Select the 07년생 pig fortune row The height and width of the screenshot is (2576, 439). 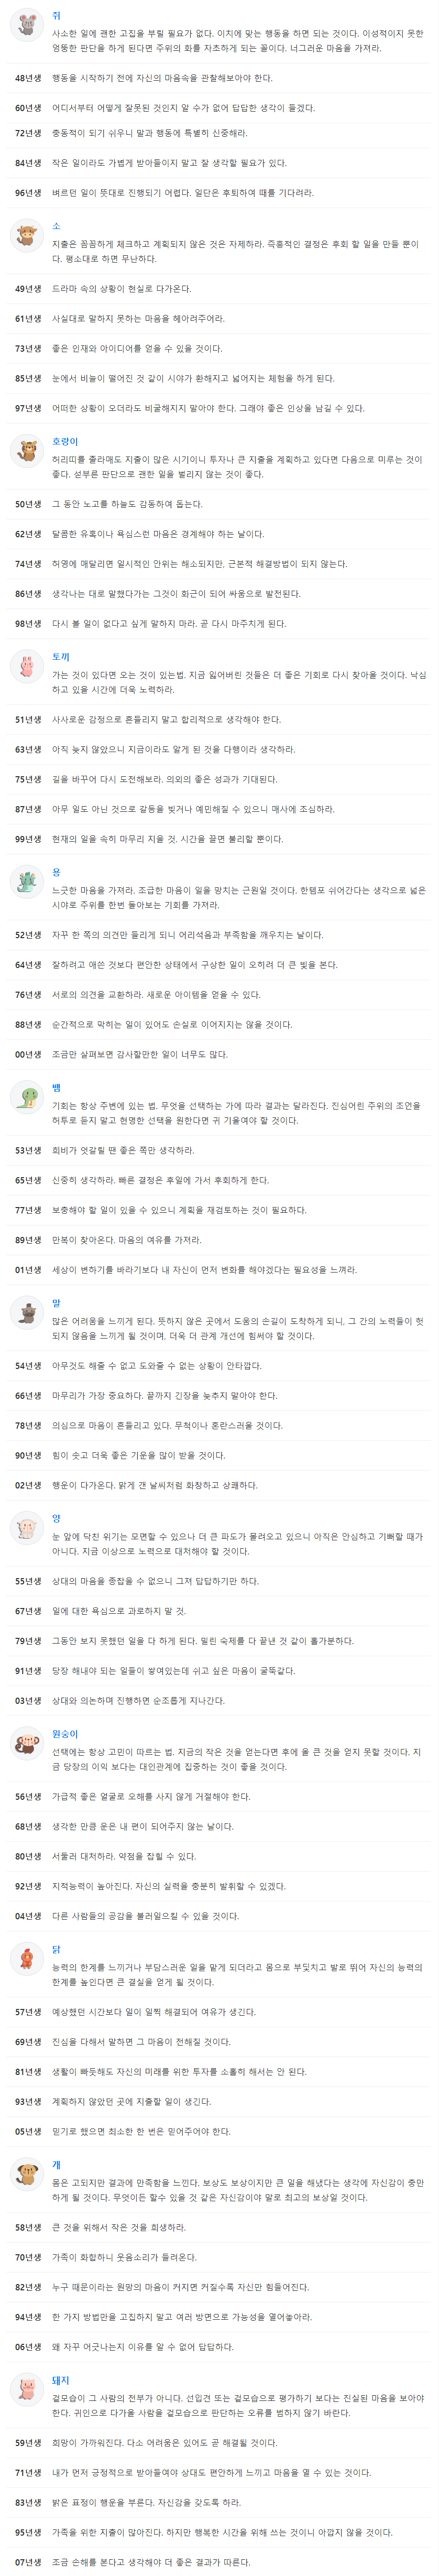pyautogui.click(x=219, y=2561)
